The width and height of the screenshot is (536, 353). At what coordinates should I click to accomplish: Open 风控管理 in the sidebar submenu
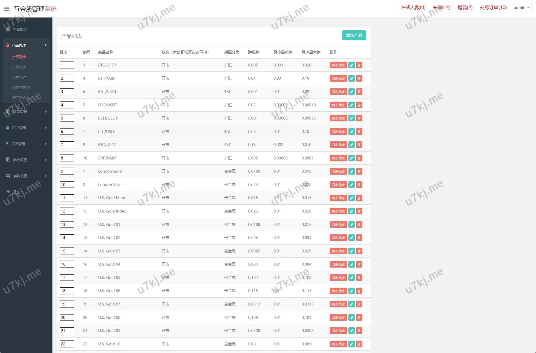[19, 77]
